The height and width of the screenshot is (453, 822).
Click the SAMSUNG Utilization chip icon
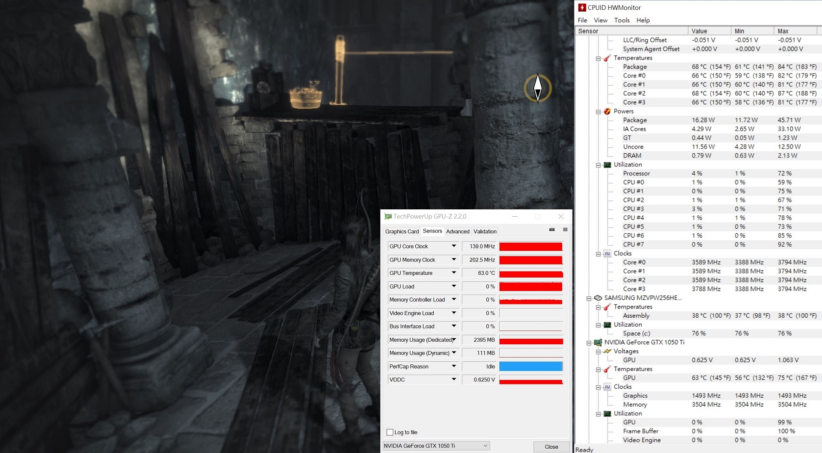pos(607,325)
